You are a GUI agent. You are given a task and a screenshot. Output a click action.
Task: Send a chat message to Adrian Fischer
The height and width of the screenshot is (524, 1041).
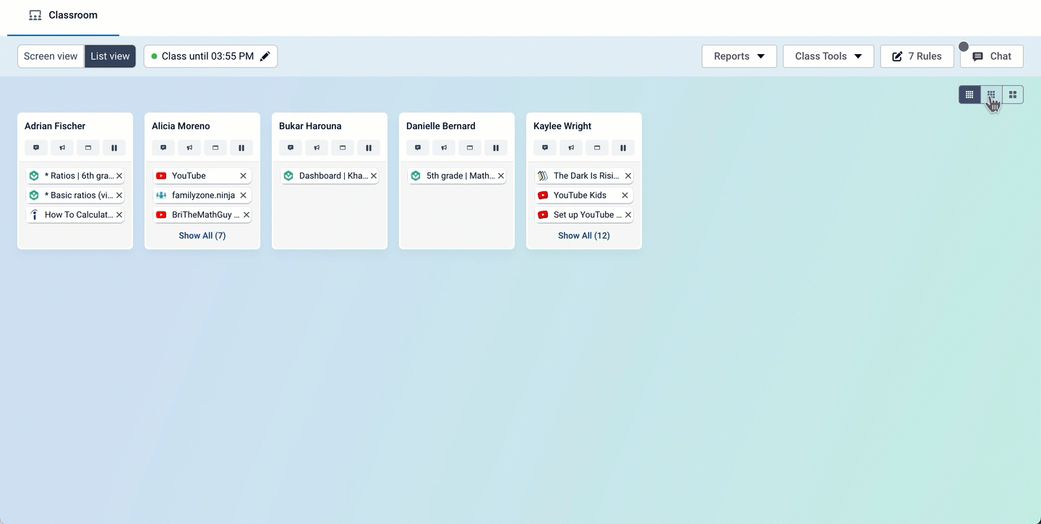pyautogui.click(x=36, y=148)
